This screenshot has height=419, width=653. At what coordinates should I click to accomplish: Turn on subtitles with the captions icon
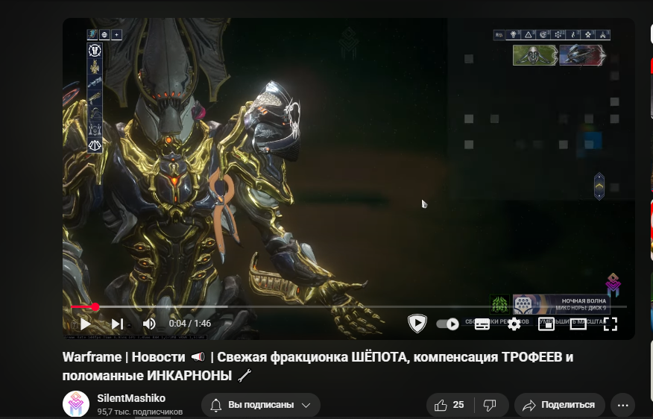coord(482,324)
